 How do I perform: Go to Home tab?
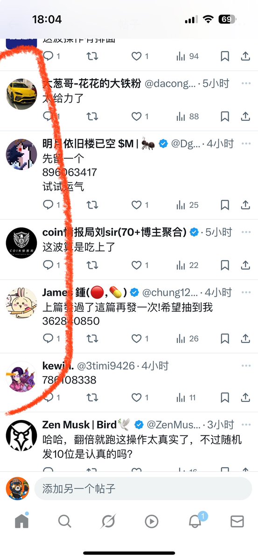[21, 521]
